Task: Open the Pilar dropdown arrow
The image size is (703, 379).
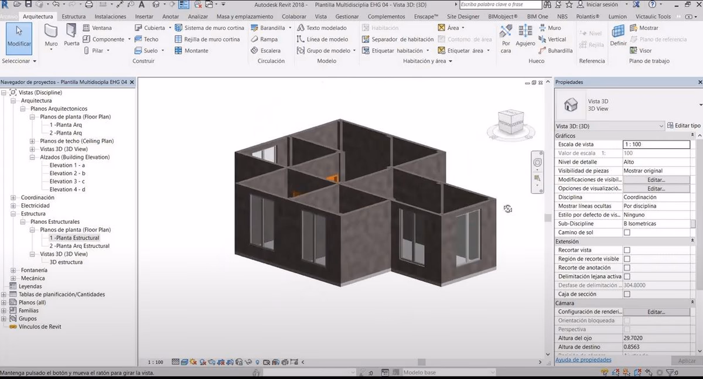Action: (109, 51)
